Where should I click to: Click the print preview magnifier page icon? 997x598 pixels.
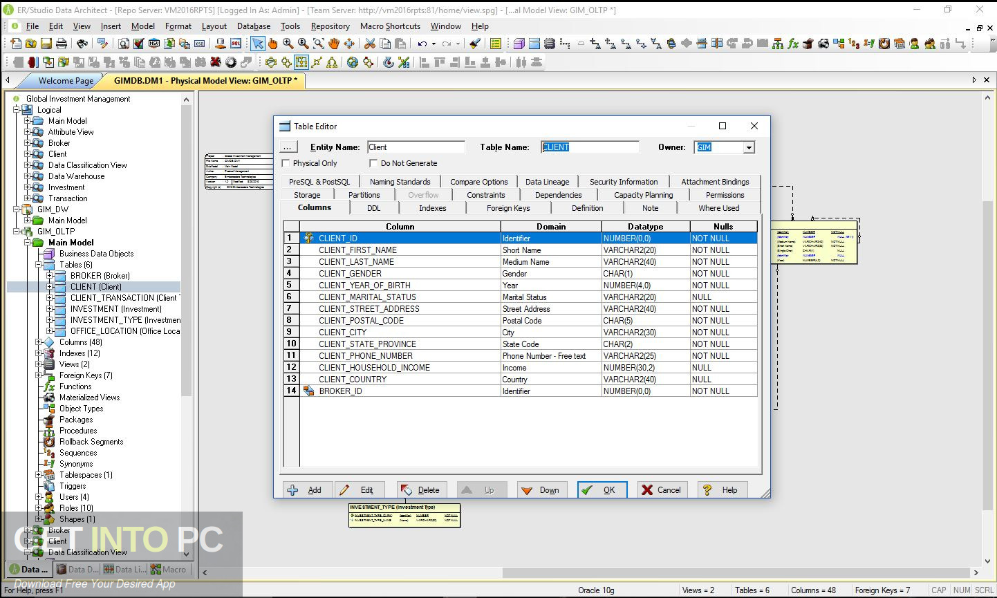point(123,44)
